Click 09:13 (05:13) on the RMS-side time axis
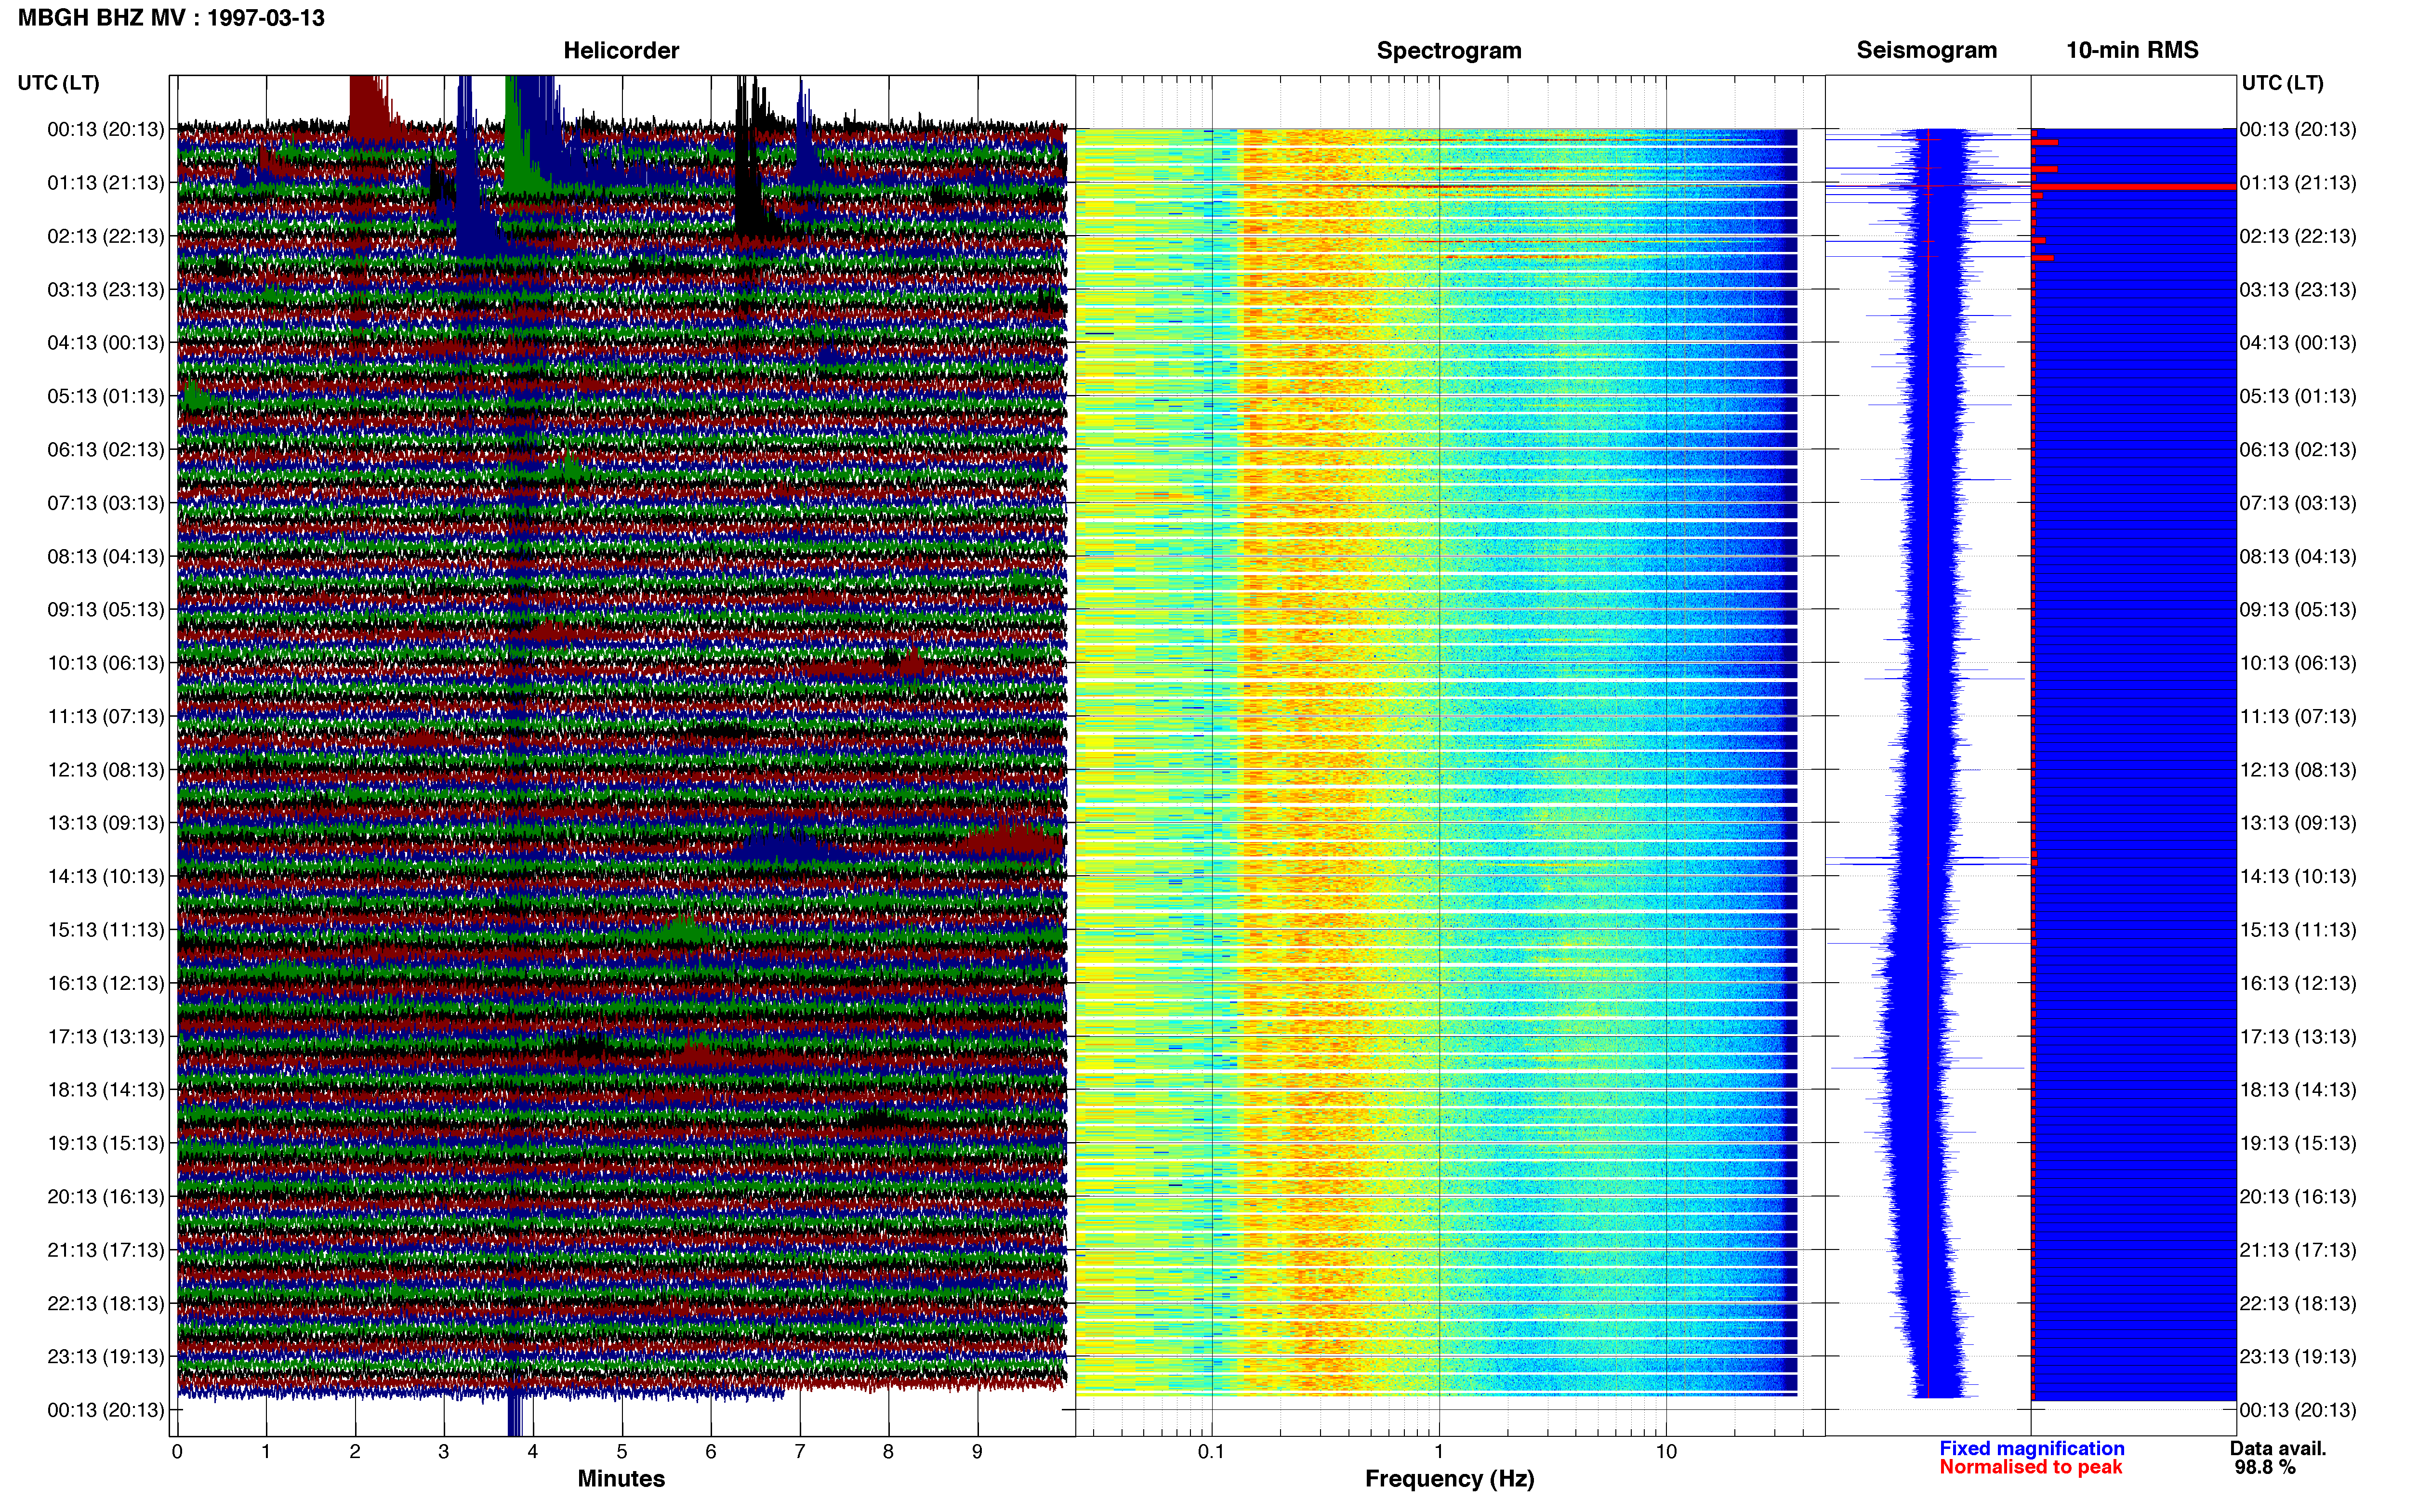Screen dimensions: 2418x1512 point(2298,610)
